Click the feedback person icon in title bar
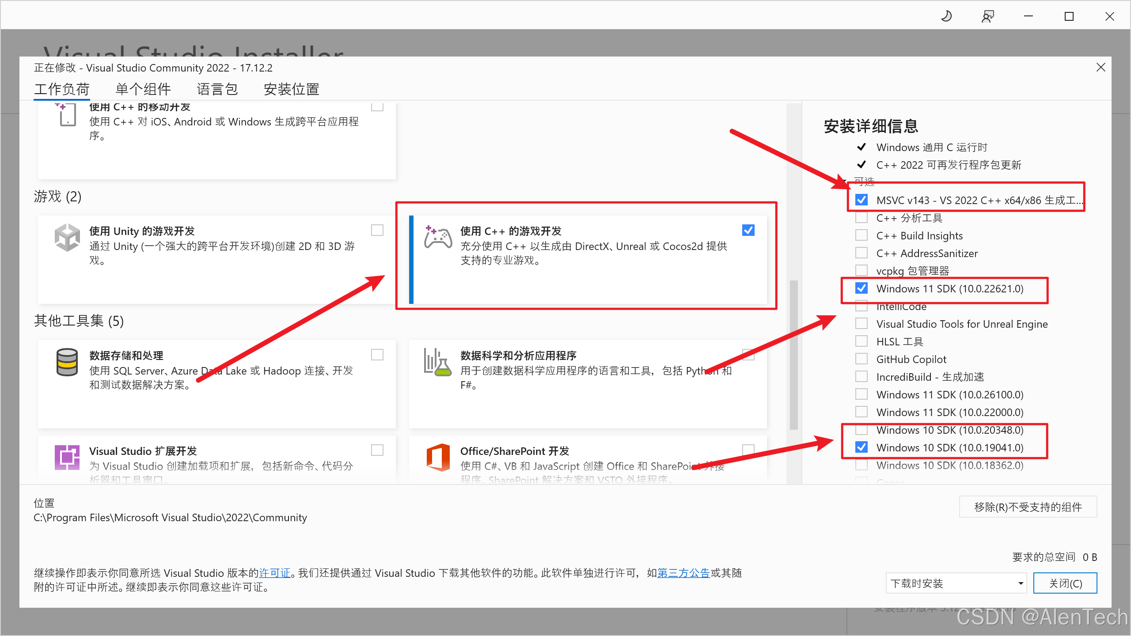The width and height of the screenshot is (1131, 636). tap(987, 17)
